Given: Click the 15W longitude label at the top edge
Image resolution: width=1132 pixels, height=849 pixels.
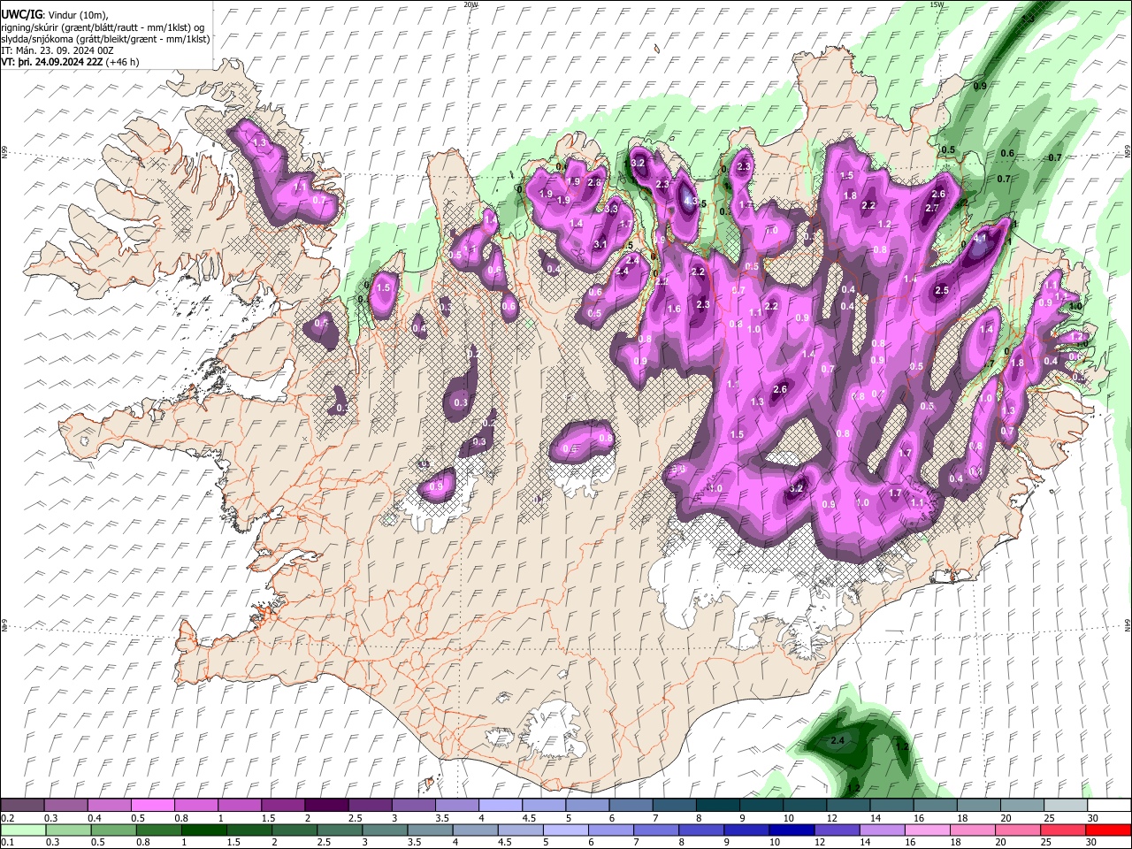Looking at the screenshot, I should coord(937,4).
